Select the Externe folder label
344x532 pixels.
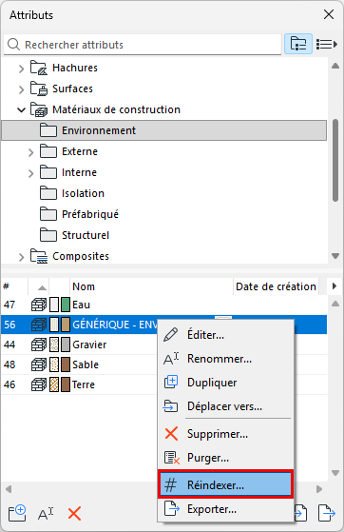click(x=80, y=151)
